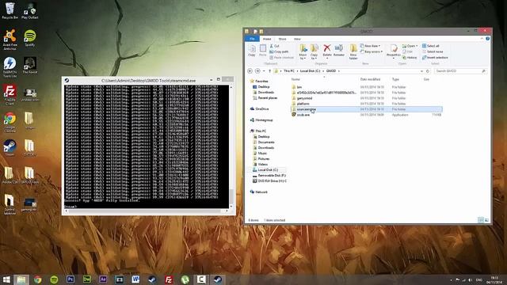Collapse the Explorer ribbon with the chevron
The image size is (507, 285).
(x=482, y=39)
